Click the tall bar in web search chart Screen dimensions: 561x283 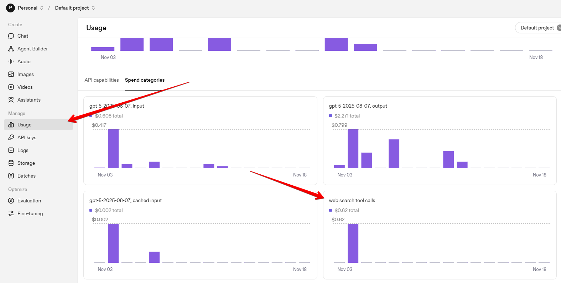pos(353,243)
